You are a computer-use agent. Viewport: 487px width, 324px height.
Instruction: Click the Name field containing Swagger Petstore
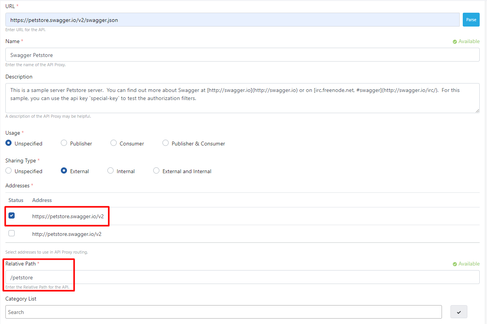(x=242, y=55)
